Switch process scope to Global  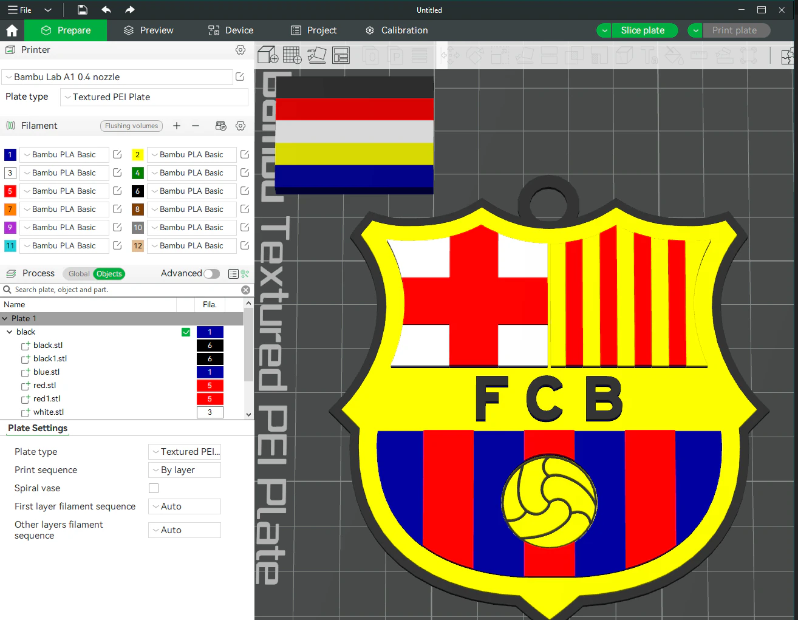79,274
